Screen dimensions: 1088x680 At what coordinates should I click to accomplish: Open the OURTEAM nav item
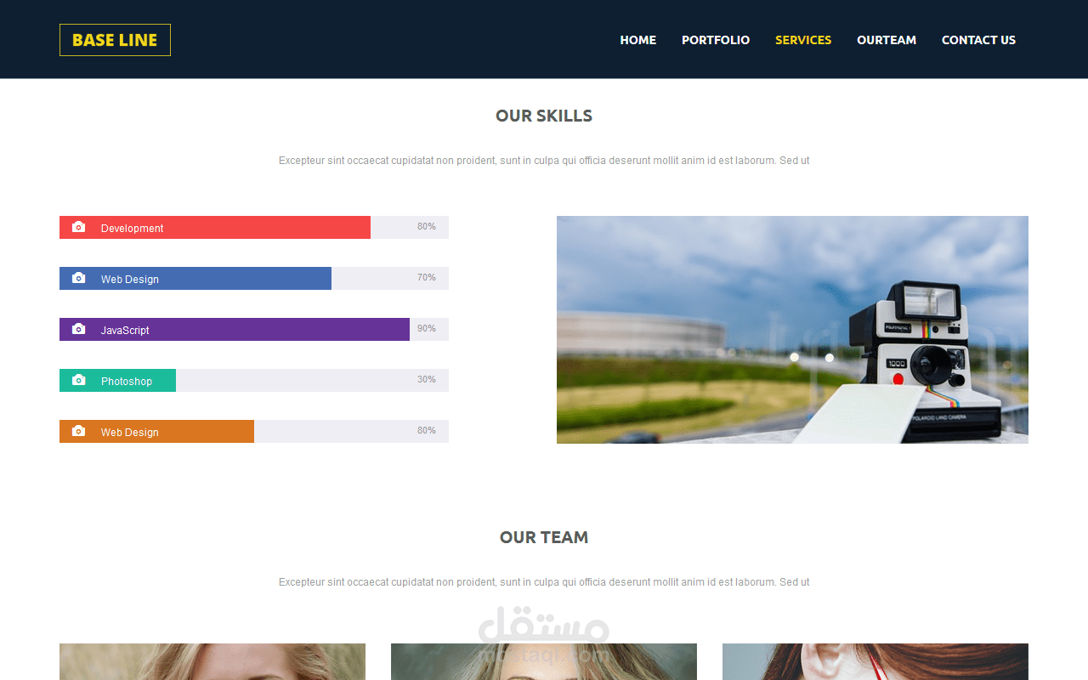(x=887, y=40)
